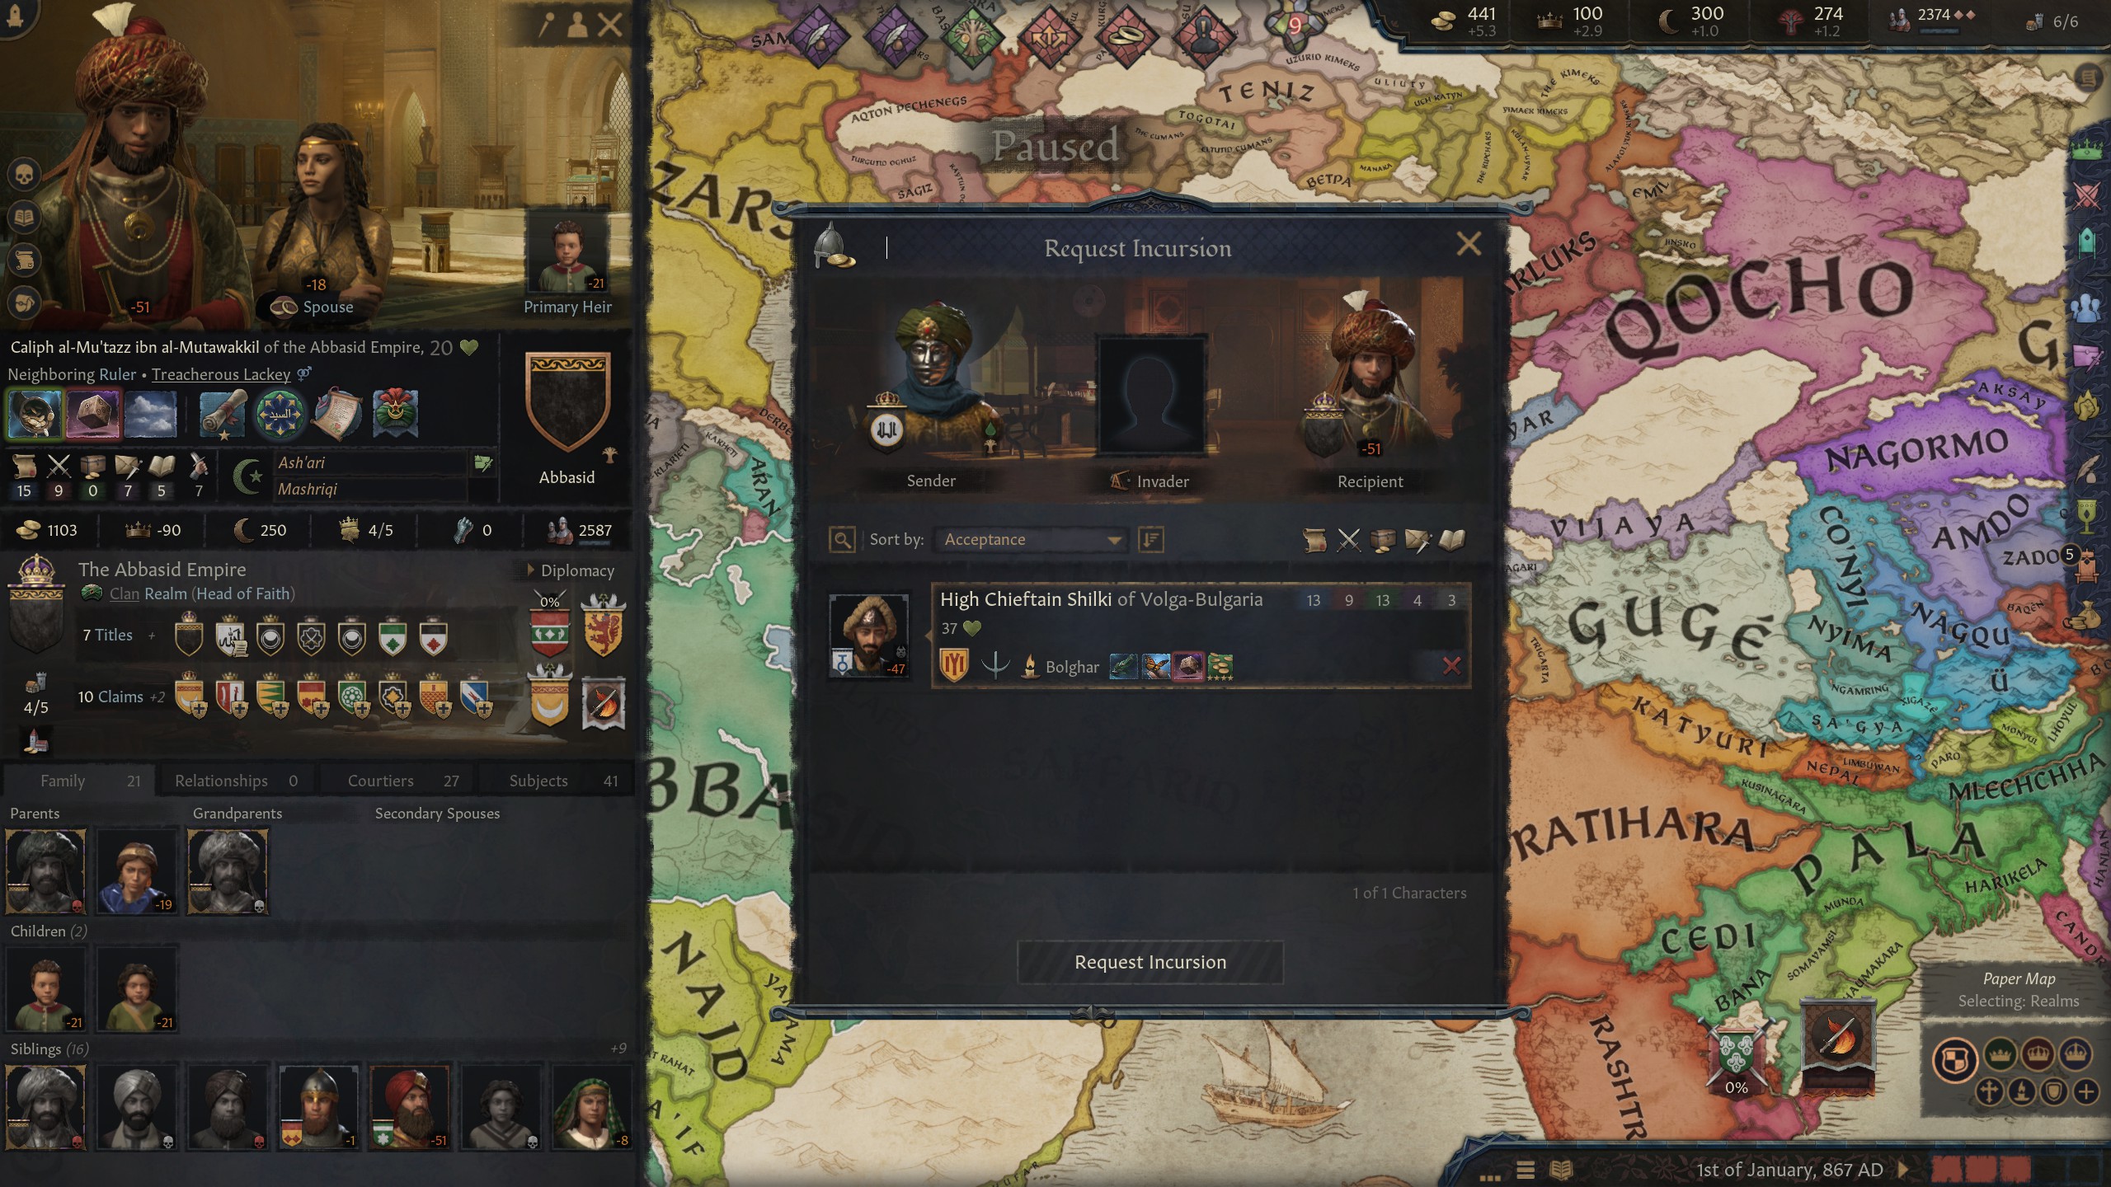Open the Relationships tab

[235, 781]
